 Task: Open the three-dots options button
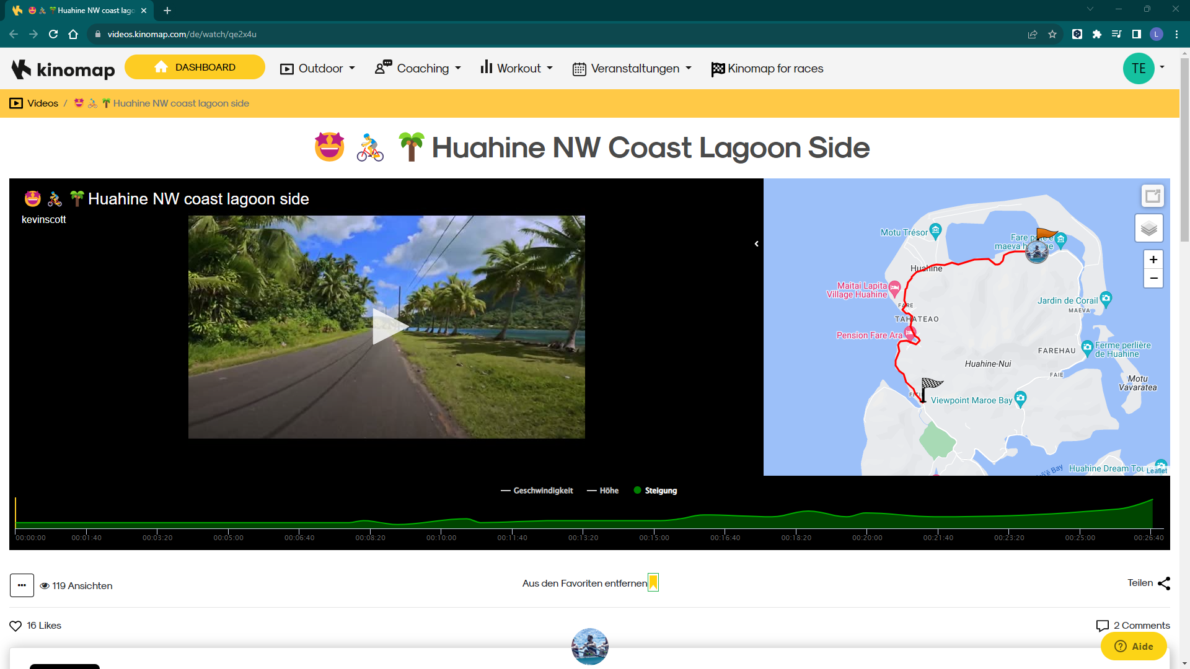(x=22, y=585)
